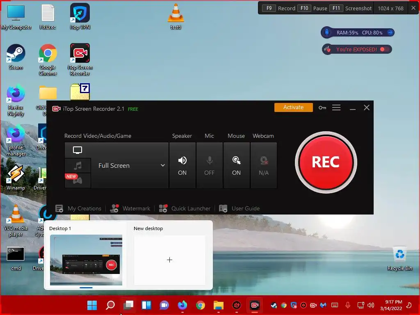
Task: Toggle the Mic OFF button
Action: coord(210,165)
